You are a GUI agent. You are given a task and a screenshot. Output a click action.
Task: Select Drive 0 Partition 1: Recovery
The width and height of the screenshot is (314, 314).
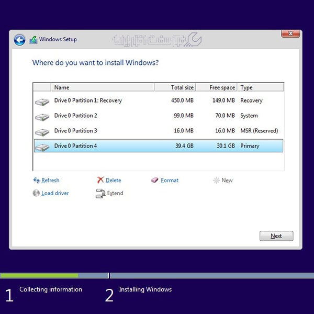(159, 100)
